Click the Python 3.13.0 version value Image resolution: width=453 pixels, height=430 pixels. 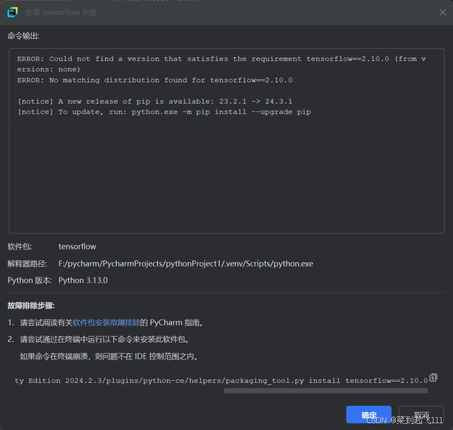[83, 280]
